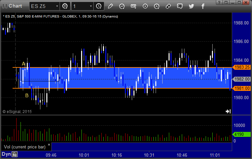The width and height of the screenshot is (252, 159).
Task: Click the 10:01 time axis label
Action: pos(84,155)
